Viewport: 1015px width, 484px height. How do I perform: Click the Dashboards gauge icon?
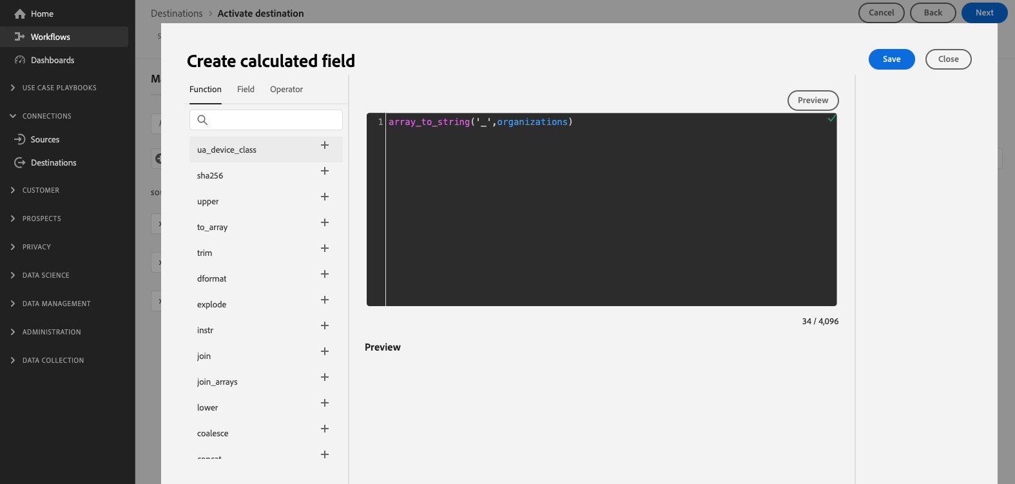pyautogui.click(x=20, y=60)
